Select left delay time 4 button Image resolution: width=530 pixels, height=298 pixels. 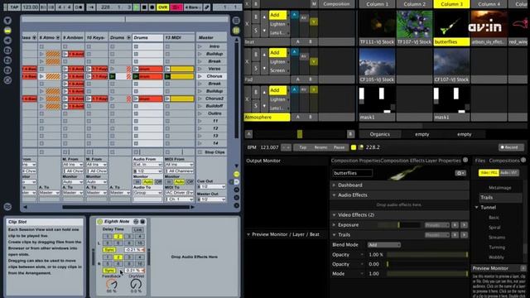(139, 237)
